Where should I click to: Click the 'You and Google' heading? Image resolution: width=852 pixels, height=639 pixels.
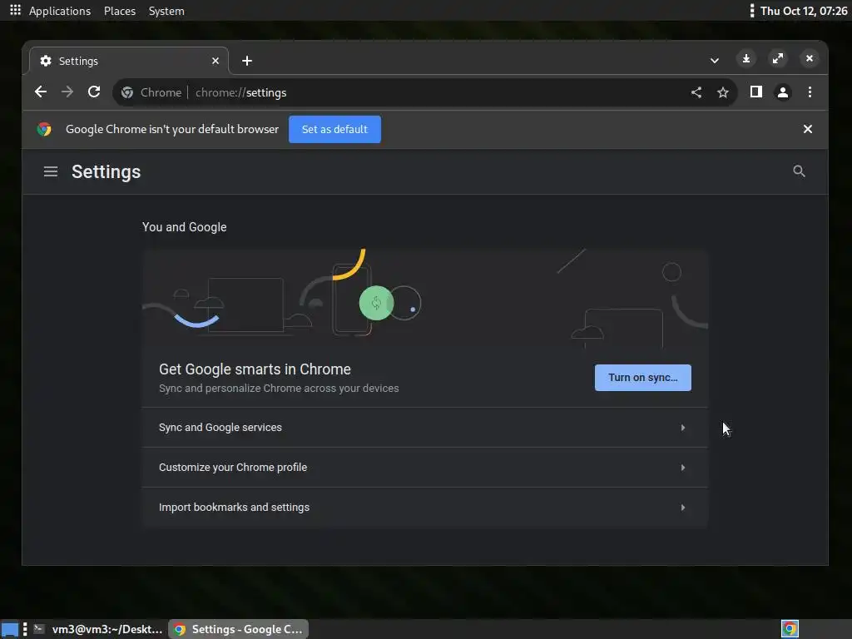pyautogui.click(x=184, y=227)
